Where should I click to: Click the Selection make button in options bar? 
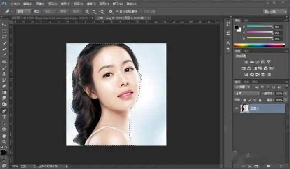point(49,12)
